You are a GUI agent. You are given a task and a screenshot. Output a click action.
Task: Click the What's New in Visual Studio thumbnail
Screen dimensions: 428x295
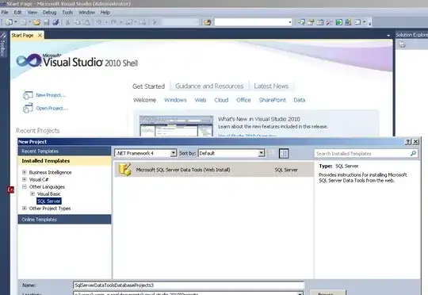pos(176,126)
